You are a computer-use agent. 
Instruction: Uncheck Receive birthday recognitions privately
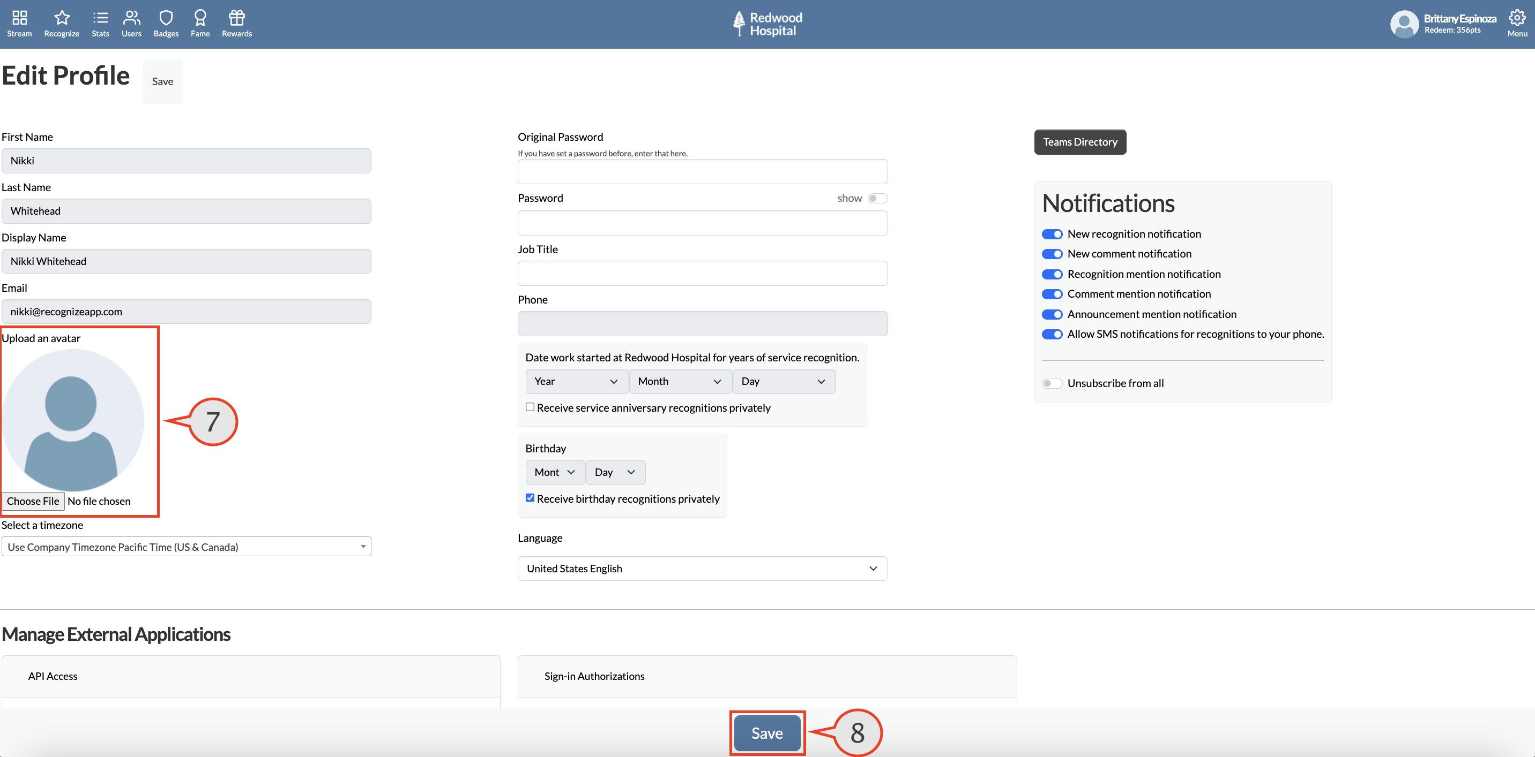530,498
